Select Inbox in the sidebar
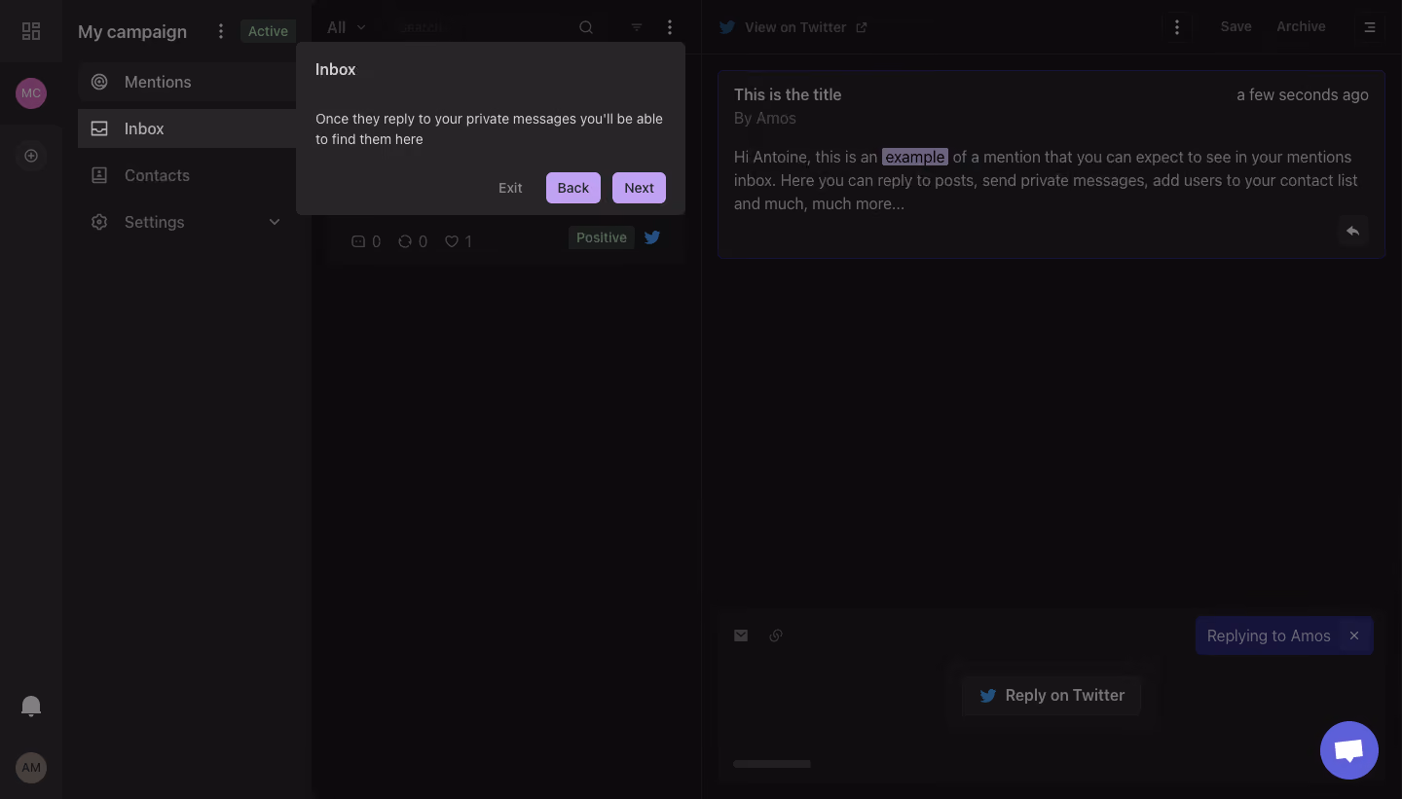The height and width of the screenshot is (799, 1402). (x=187, y=128)
